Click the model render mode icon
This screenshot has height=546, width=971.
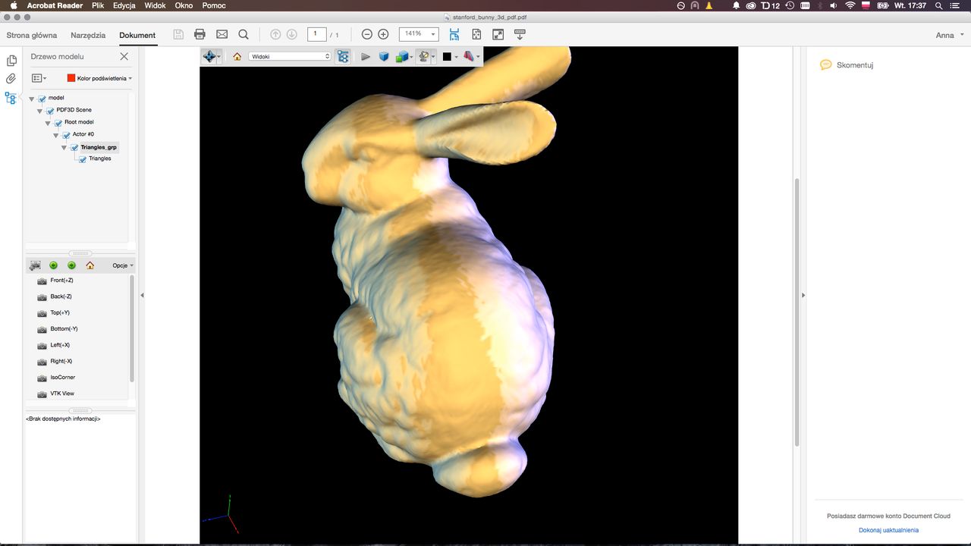pos(402,56)
